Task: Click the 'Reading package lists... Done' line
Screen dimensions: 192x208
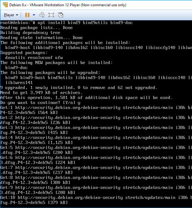Action: click(x=36, y=28)
